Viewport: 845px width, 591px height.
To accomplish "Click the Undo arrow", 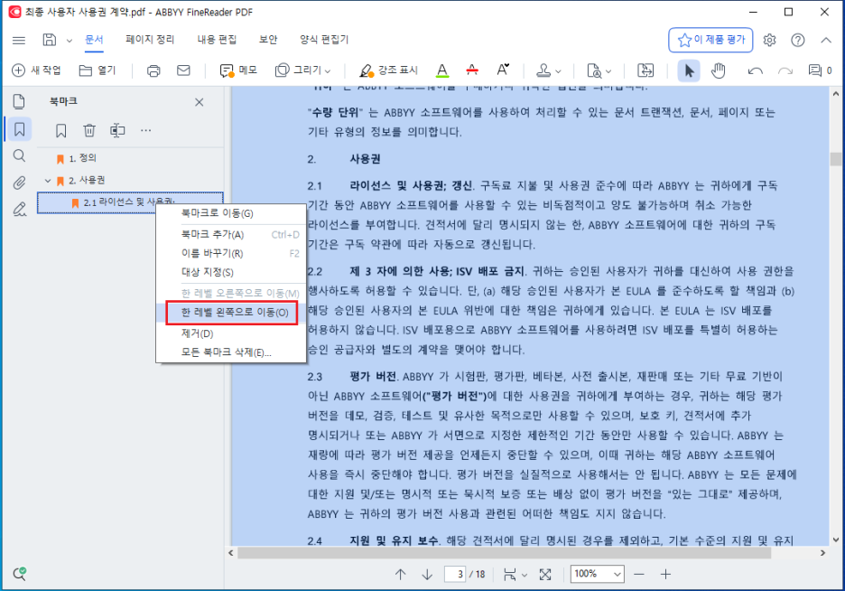I will 755,71.
